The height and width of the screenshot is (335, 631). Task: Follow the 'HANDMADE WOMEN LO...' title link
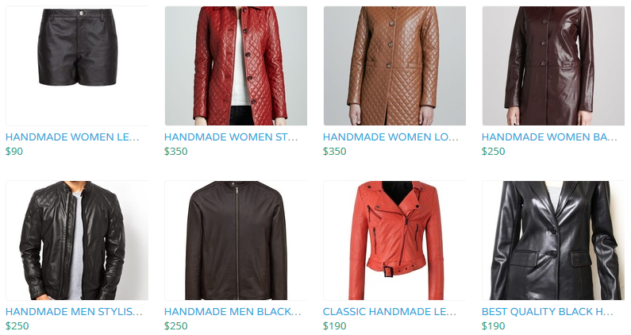point(391,137)
